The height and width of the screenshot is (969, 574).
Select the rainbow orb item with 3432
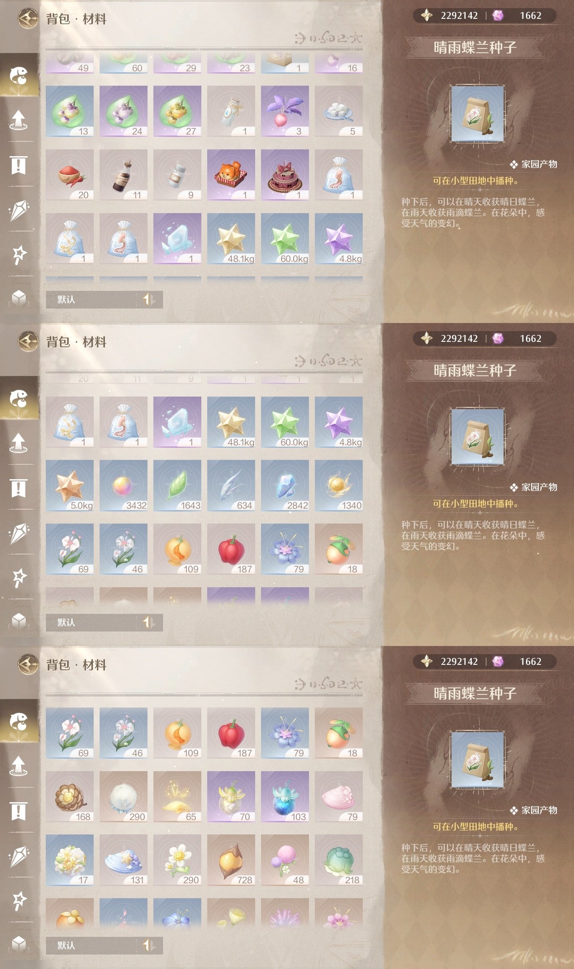coord(123,485)
